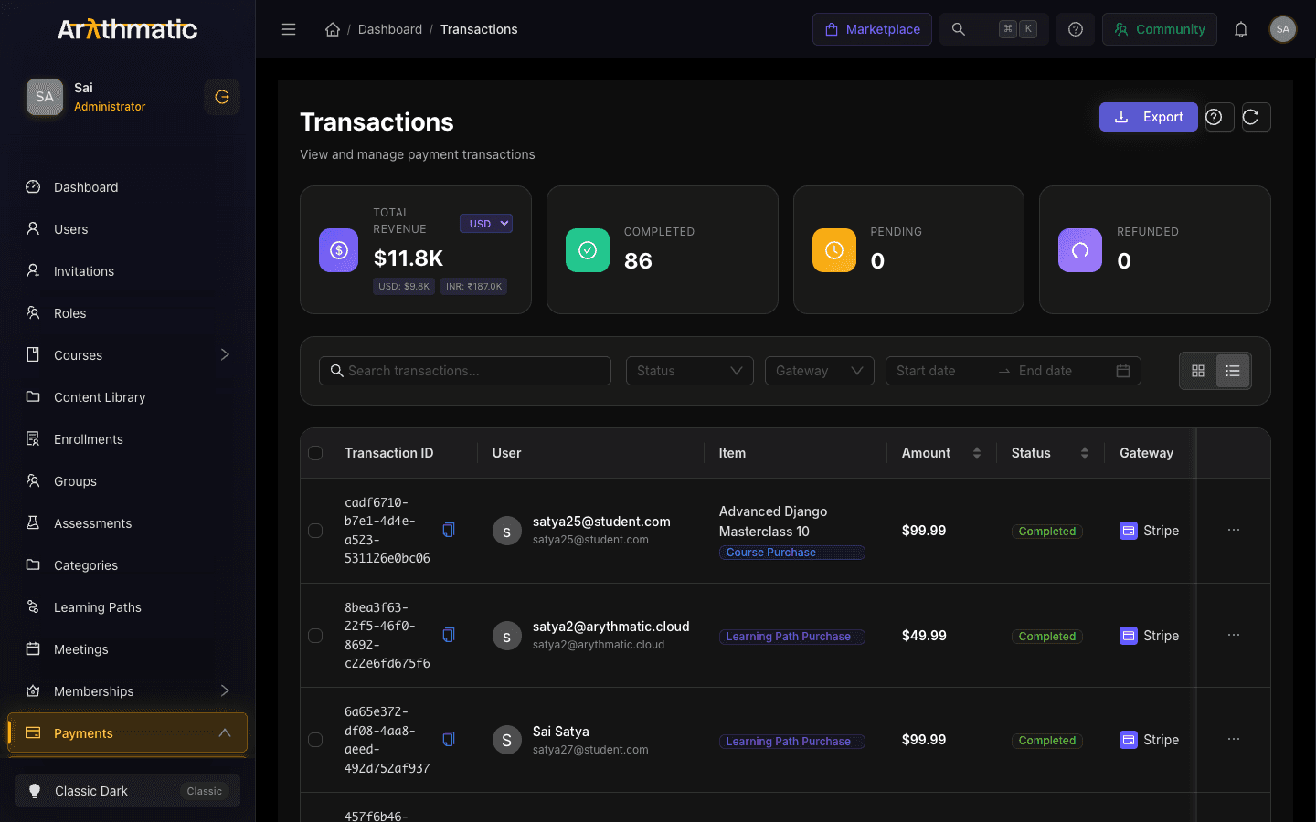Open Roles in sidebar
The image size is (1316, 822).
tap(128, 313)
